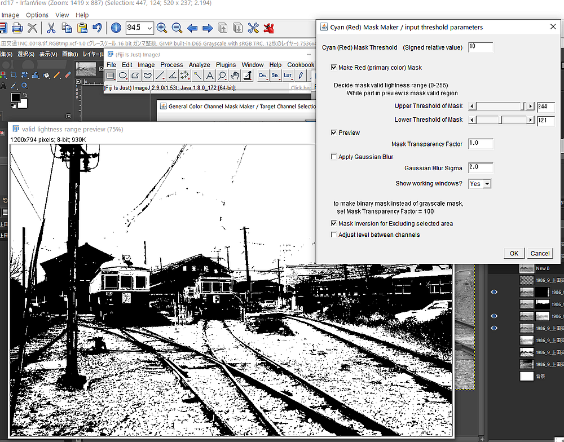This screenshot has width=564, height=442.
Task: Open IrfanView image information icon
Action: (116, 28)
